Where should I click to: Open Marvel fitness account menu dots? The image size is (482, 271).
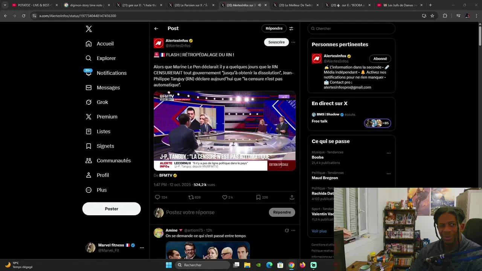(x=142, y=248)
